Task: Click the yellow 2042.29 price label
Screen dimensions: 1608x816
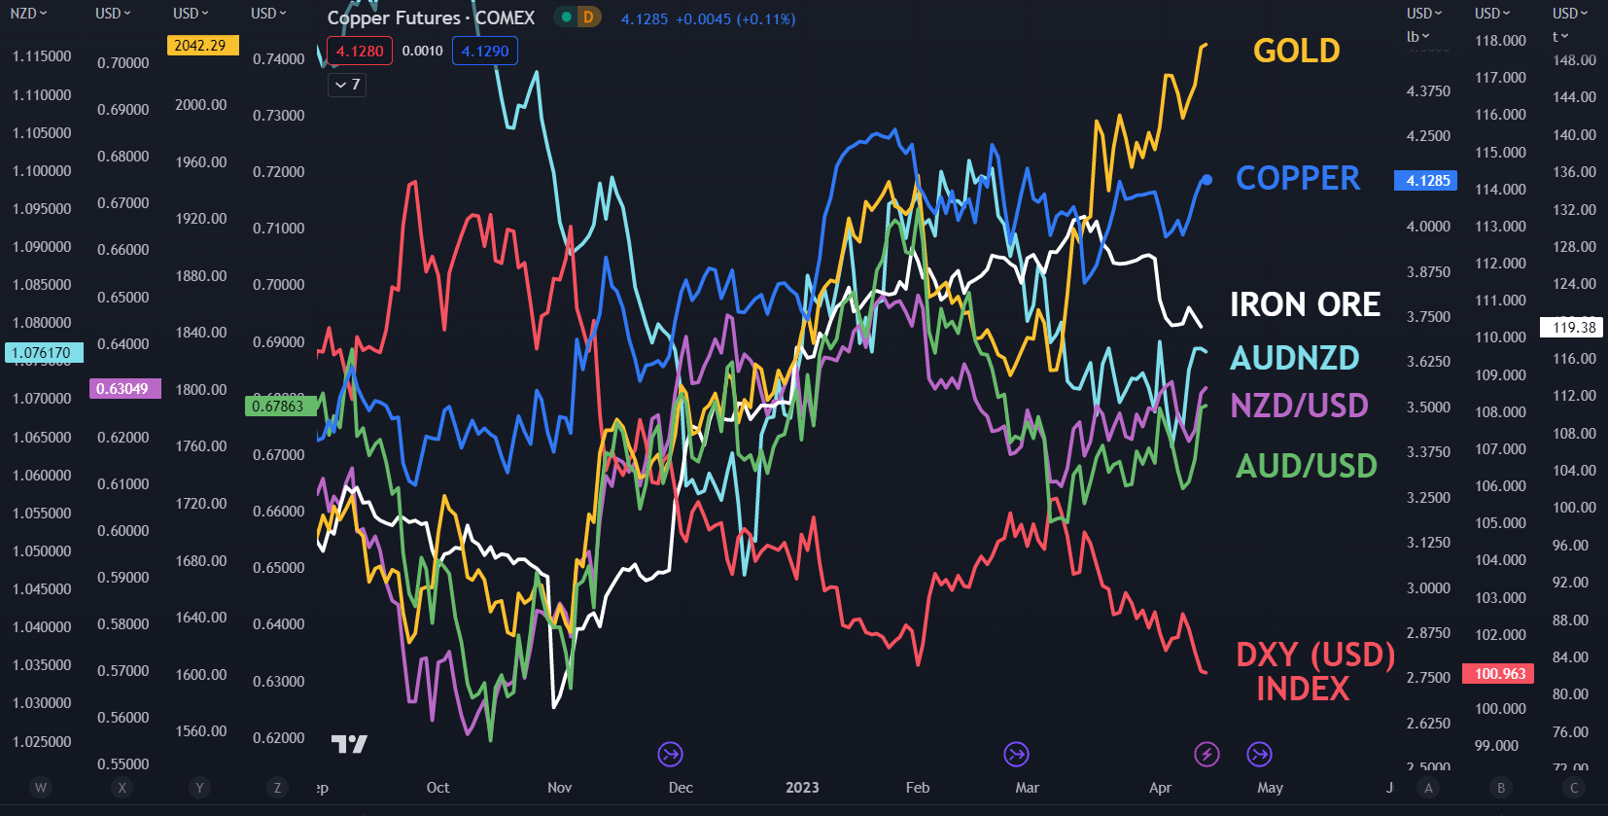Action: click(x=202, y=46)
